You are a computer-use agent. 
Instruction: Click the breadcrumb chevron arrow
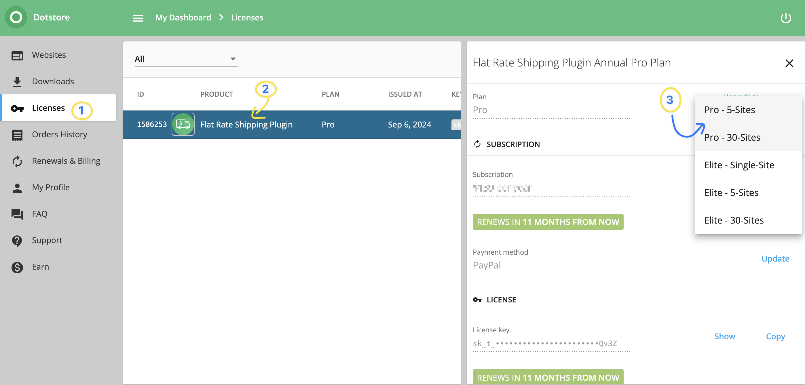(221, 18)
